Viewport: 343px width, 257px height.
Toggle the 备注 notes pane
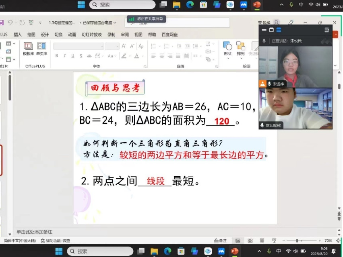coord(220,241)
